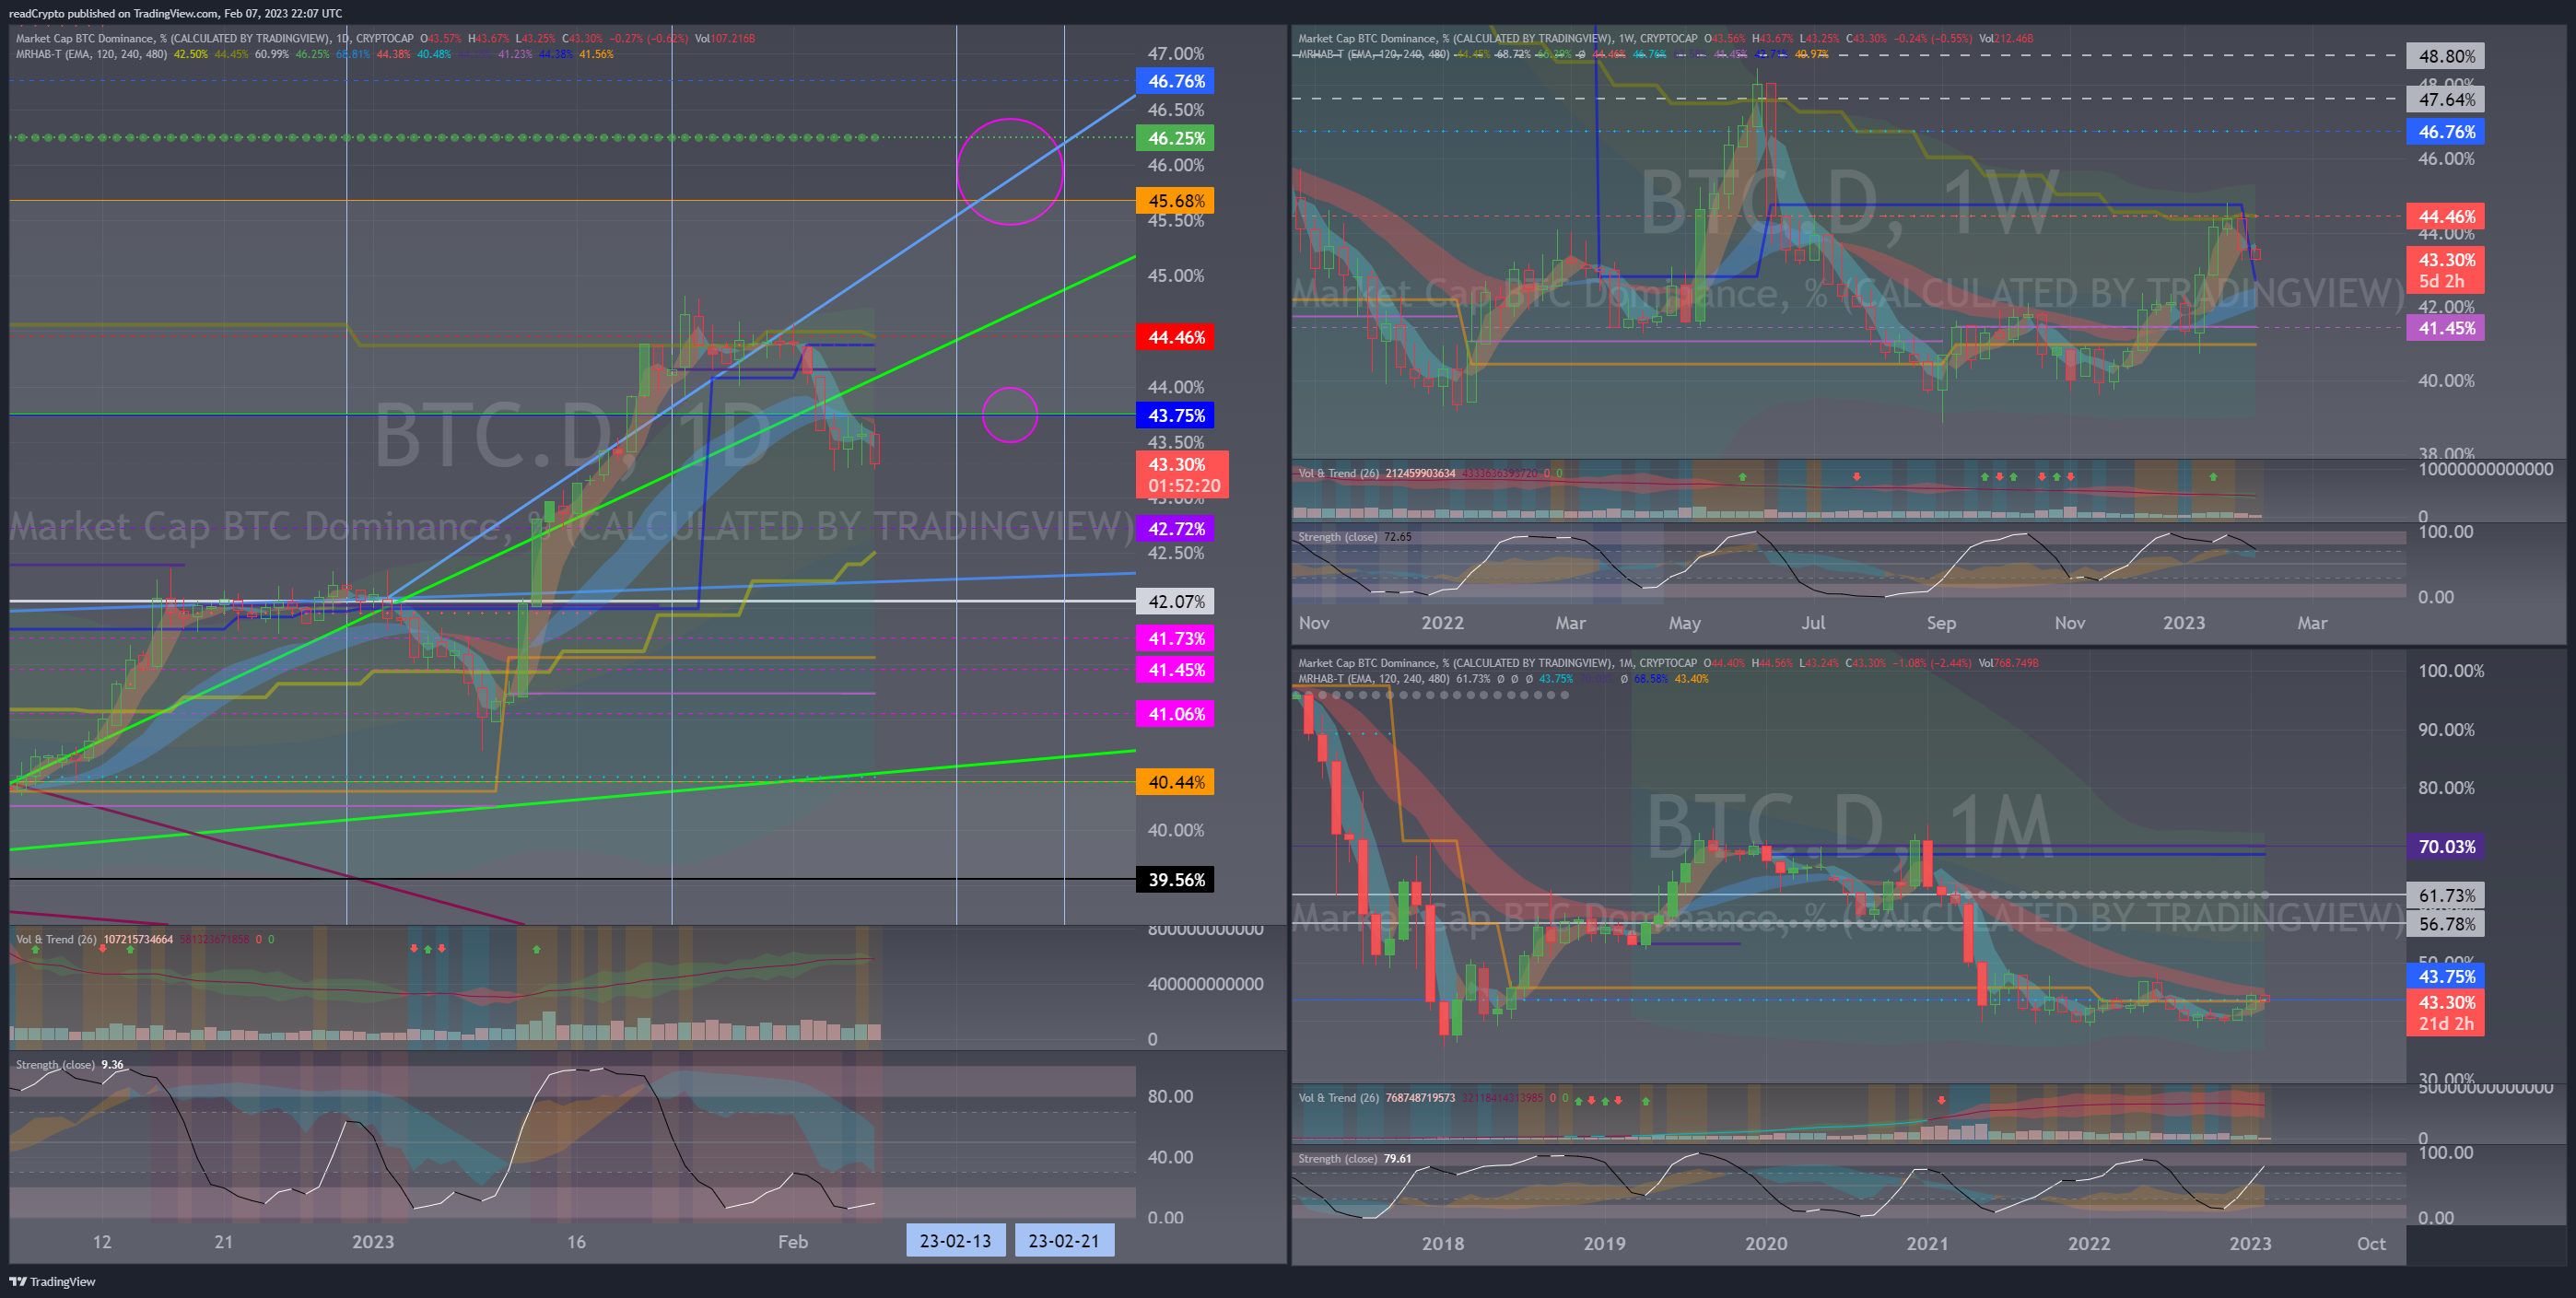Viewport: 2576px width, 1298px height.
Task: Click the monthly chart Market Cap BTC Dominance 1M title
Action: [x=1497, y=663]
